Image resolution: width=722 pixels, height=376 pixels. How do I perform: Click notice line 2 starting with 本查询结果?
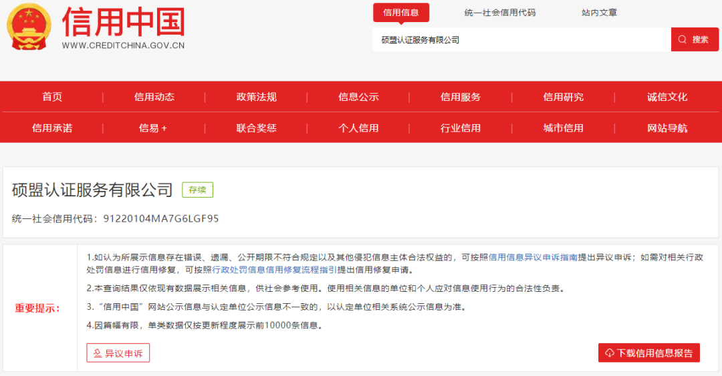pos(326,289)
